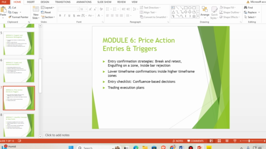Switch to the SLIDE SHOW tab

(104, 2)
